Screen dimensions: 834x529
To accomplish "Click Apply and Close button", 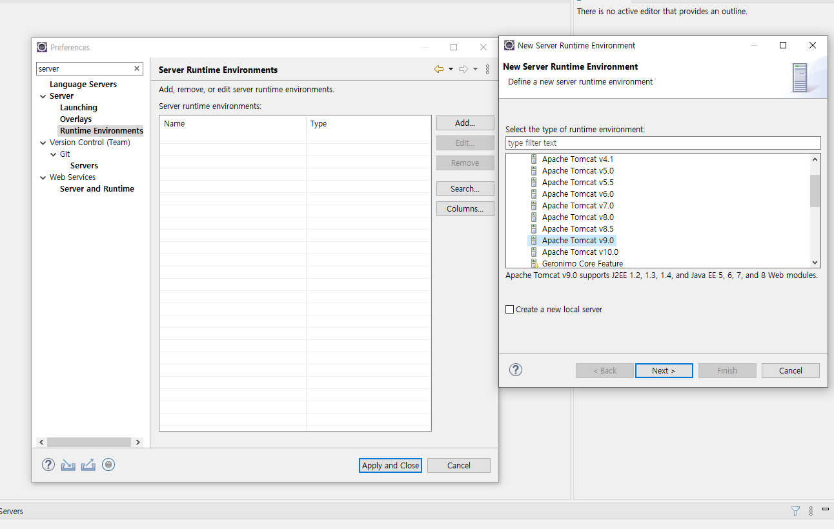I will 391,465.
